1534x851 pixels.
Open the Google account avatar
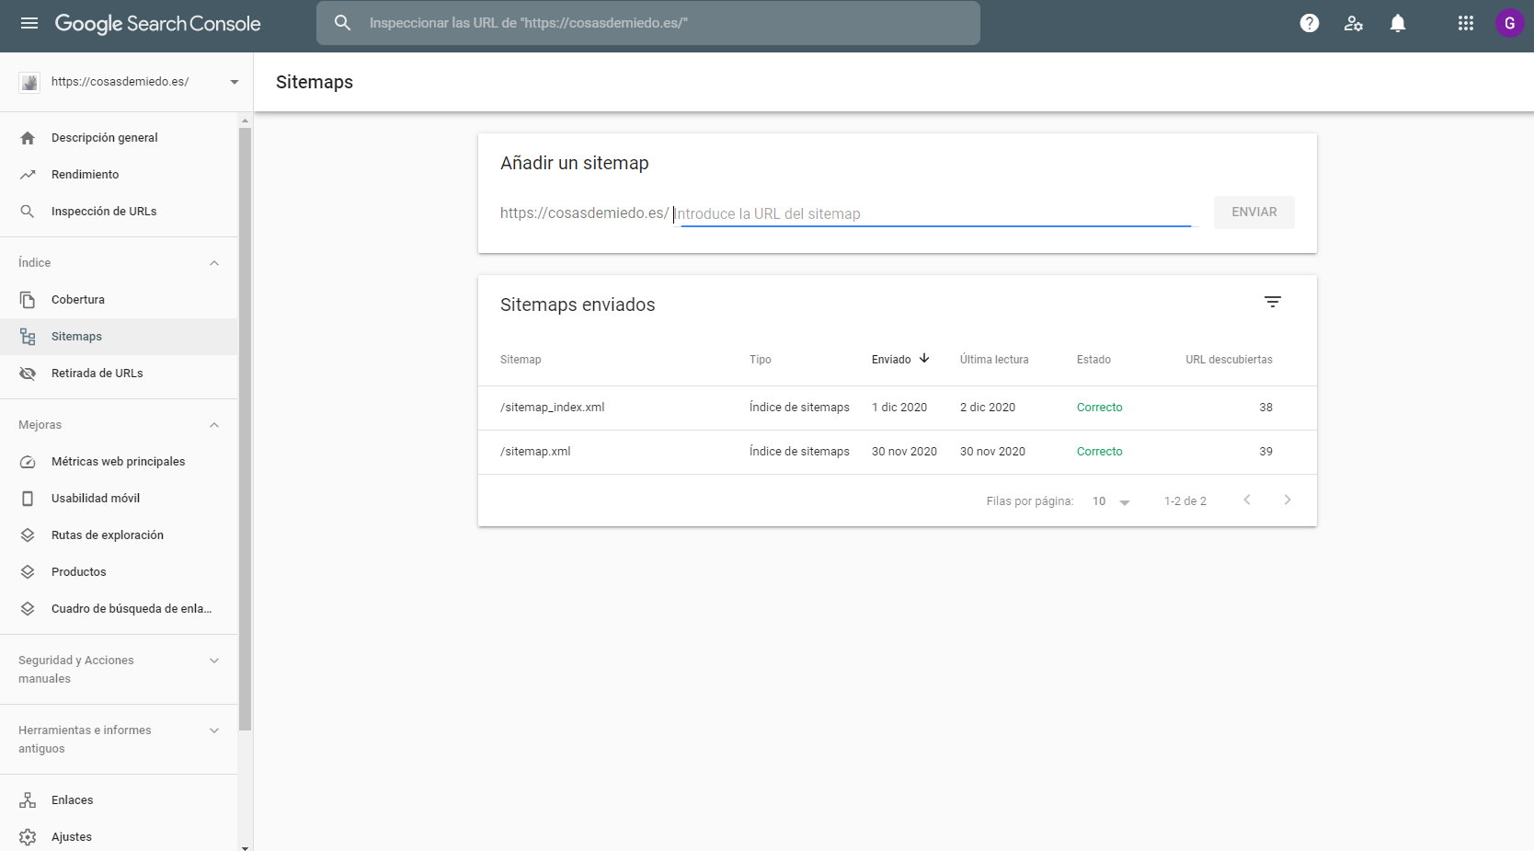pos(1509,23)
